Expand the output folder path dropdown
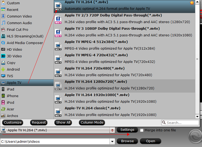Viewport: 202px width, 147px height. tap(112, 141)
